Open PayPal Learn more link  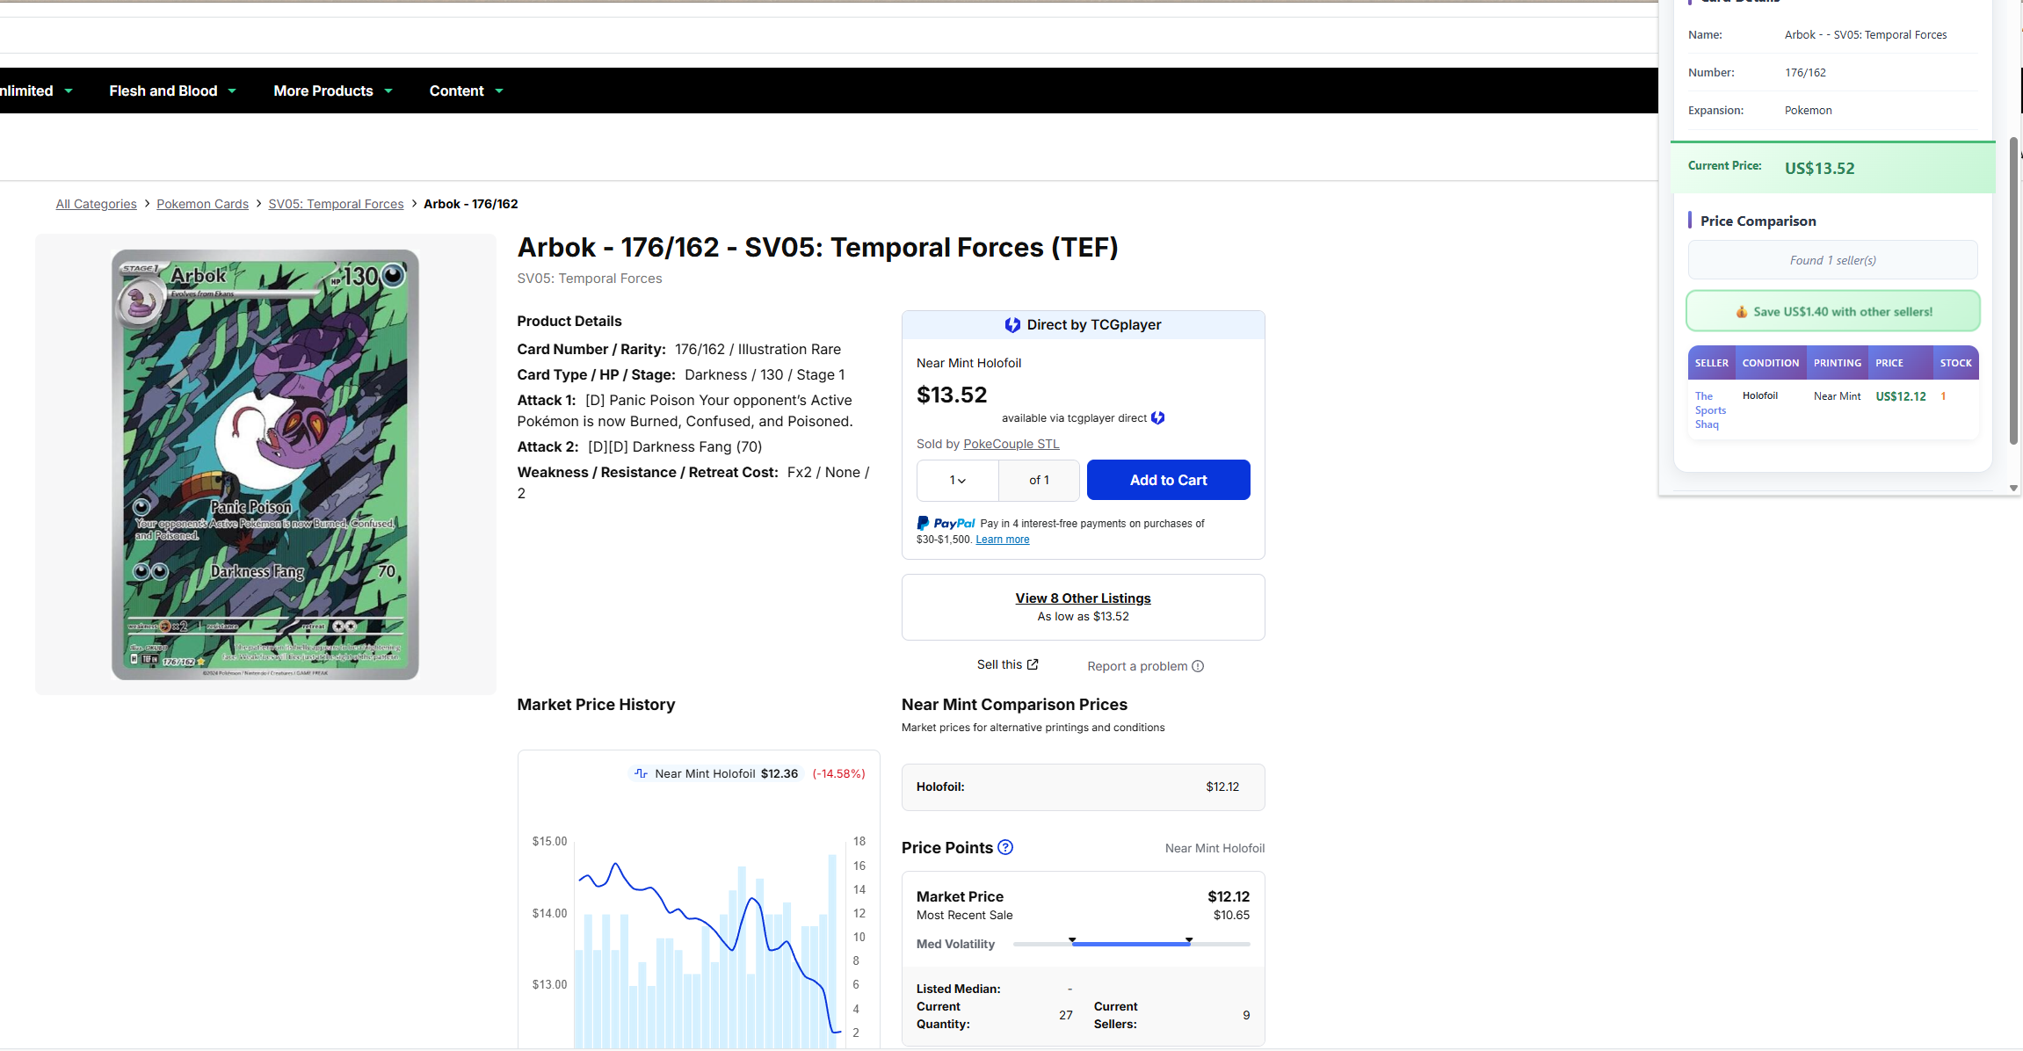[x=1002, y=540]
